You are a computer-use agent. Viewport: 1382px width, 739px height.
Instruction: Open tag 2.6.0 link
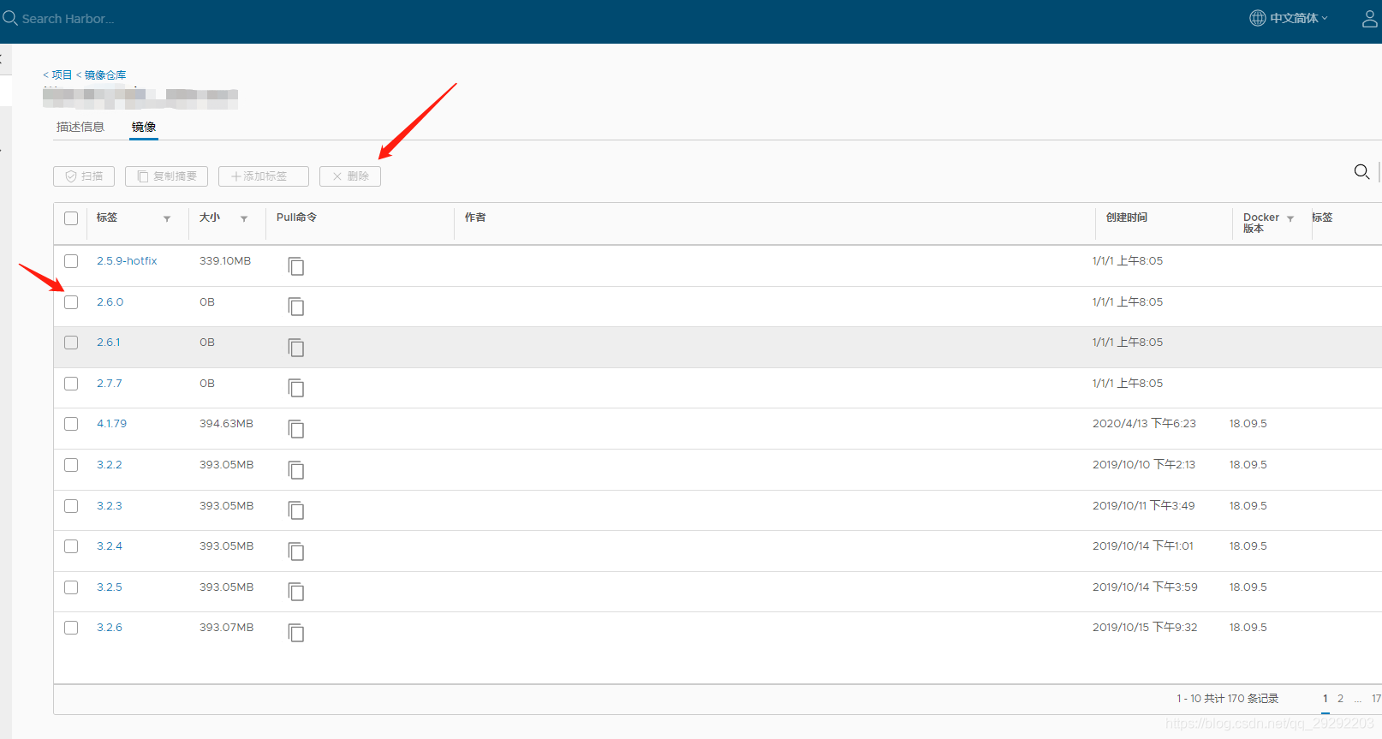pos(110,302)
